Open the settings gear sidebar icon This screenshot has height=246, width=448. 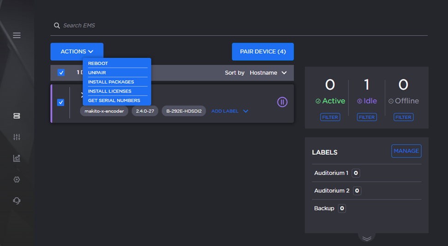pos(17,179)
